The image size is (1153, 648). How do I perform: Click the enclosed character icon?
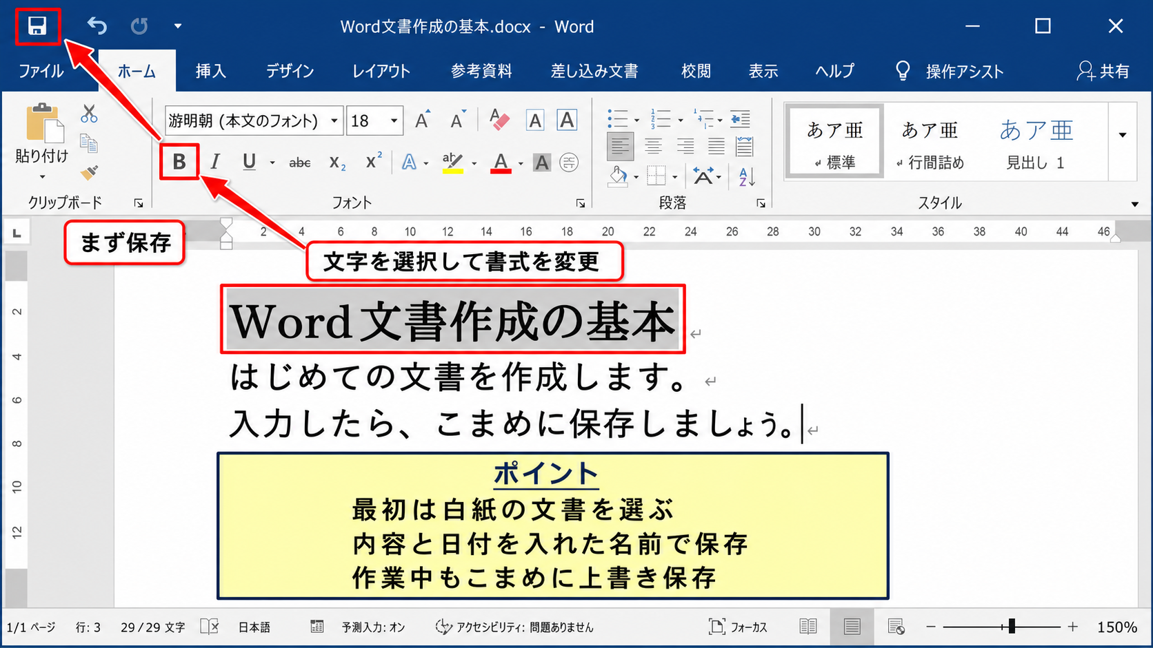coord(569,163)
